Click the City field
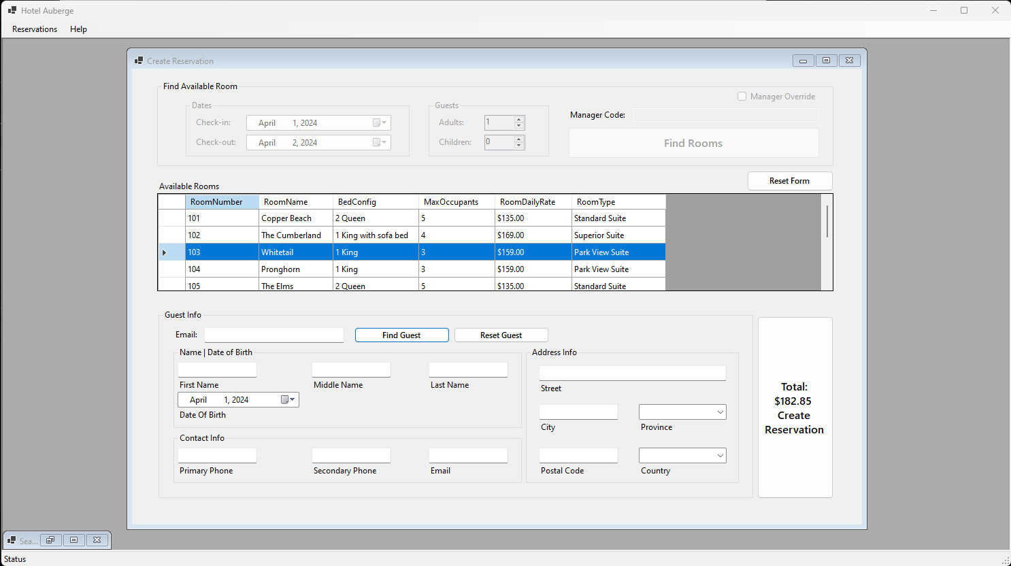This screenshot has width=1011, height=566. click(x=578, y=412)
